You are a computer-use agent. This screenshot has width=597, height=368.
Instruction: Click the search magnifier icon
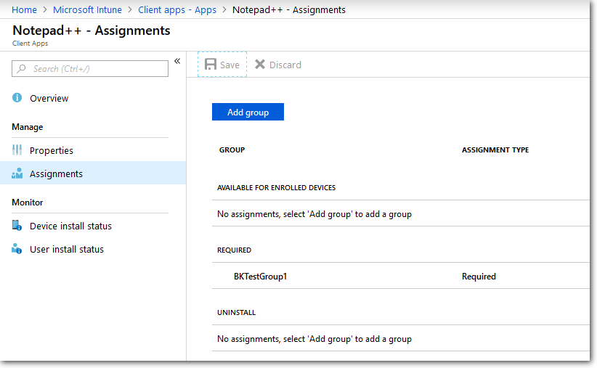23,69
